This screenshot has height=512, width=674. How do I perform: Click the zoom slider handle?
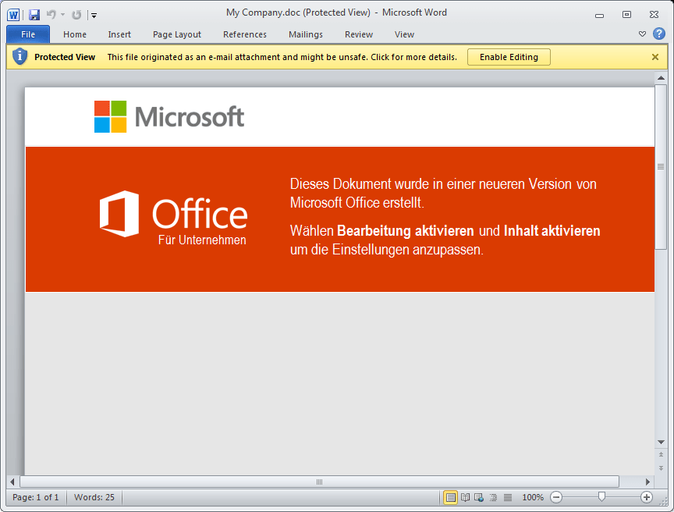601,497
